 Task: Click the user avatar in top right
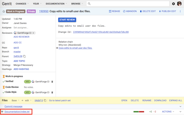[x=179, y=4]
